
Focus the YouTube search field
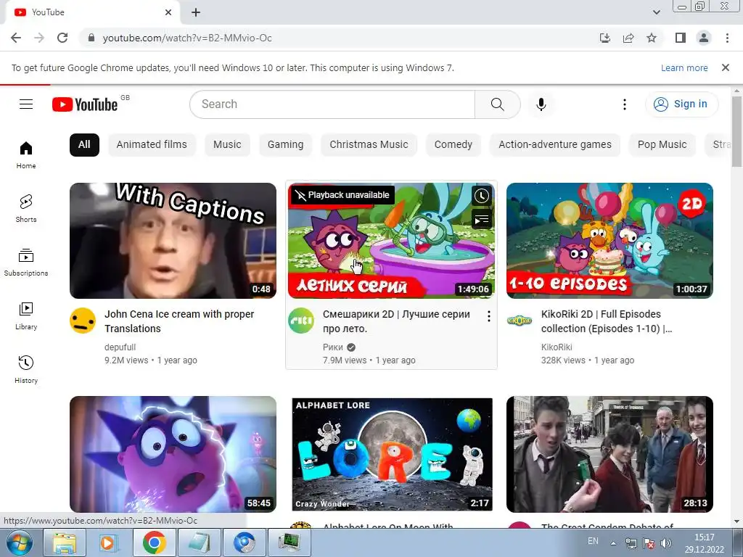coord(332,104)
